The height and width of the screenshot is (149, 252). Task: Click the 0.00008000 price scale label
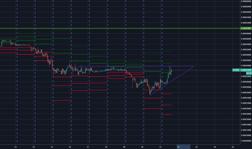point(246,141)
